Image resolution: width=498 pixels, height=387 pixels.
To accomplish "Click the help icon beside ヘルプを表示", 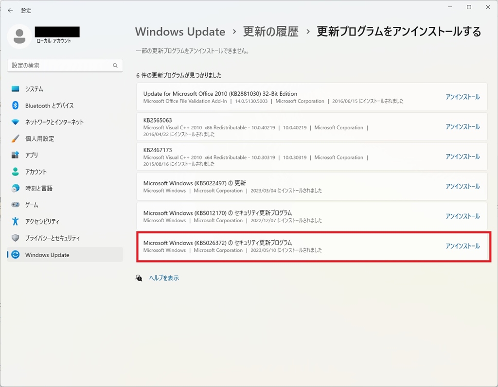I will [x=139, y=278].
